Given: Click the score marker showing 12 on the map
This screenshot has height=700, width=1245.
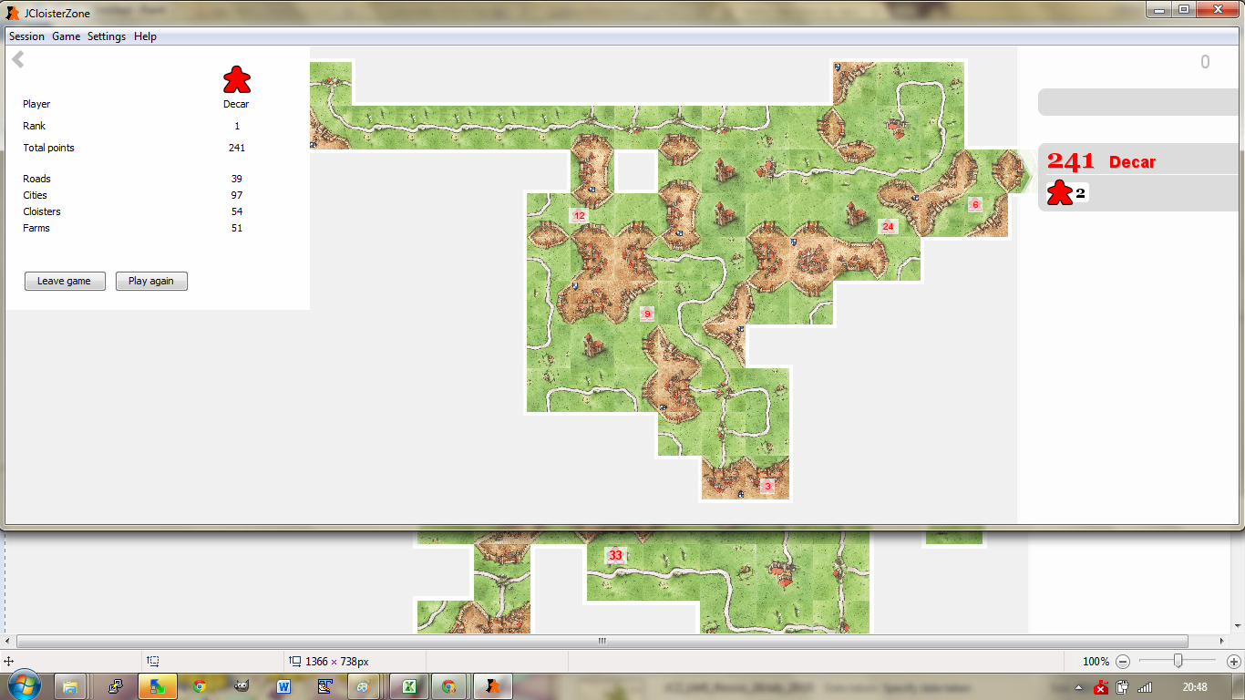Looking at the screenshot, I should click(x=579, y=216).
